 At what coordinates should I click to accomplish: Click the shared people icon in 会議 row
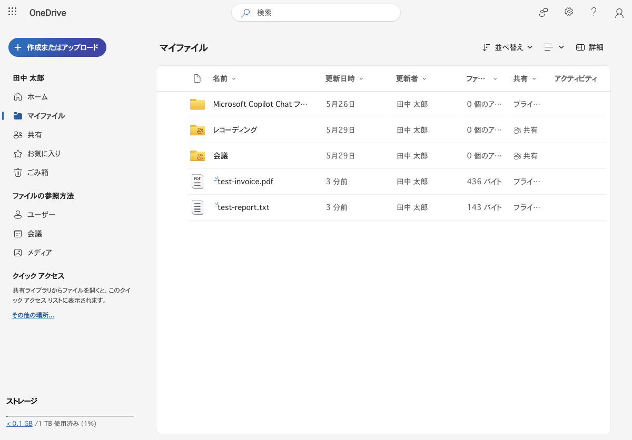coord(517,156)
